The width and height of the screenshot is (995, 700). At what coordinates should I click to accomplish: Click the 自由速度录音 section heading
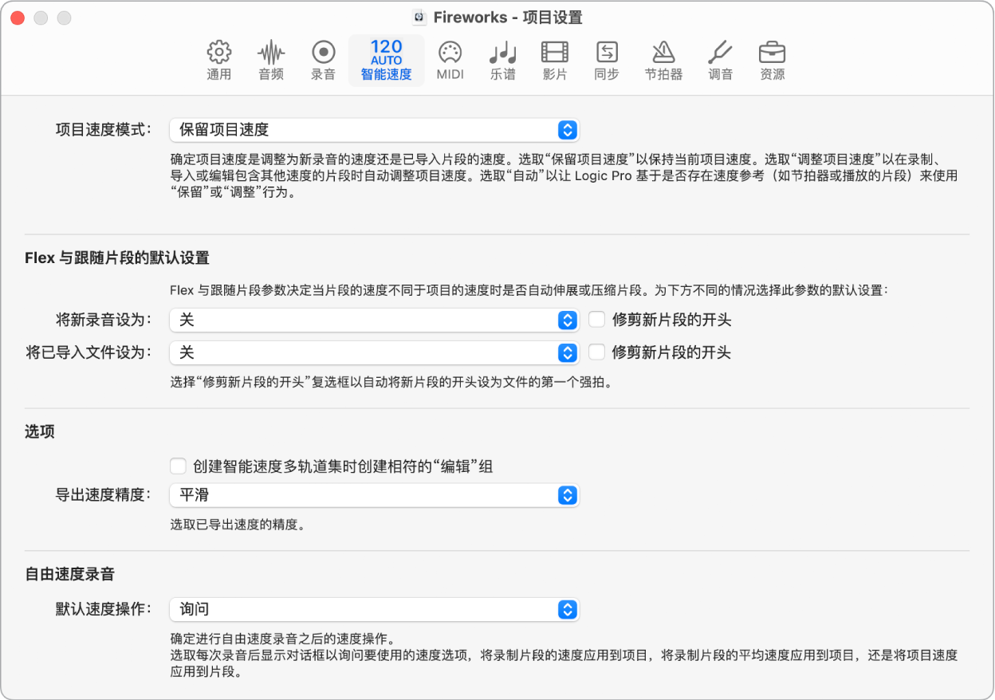(x=70, y=574)
